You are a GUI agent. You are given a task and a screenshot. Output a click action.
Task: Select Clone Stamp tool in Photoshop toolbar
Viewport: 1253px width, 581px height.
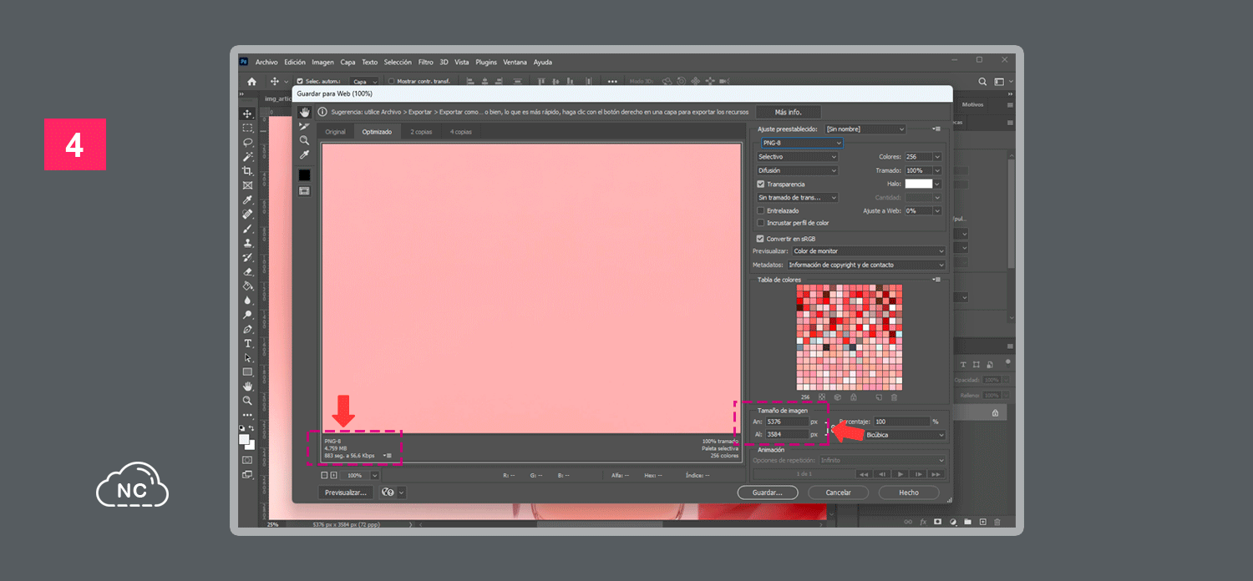click(x=247, y=243)
